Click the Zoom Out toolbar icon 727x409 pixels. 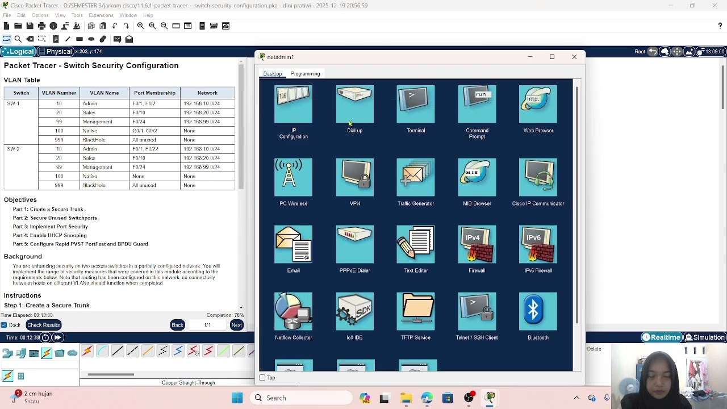[164, 26]
